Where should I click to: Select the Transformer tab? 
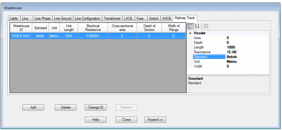point(112,18)
